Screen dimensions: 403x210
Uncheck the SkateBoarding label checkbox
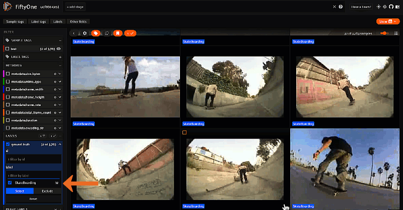pos(10,183)
